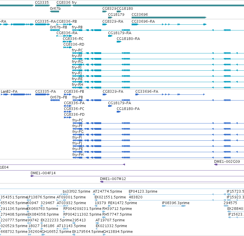Viewport: 244px width, 236px height.
Task: Click the fry-RI transcript label
Action: click(77, 67)
